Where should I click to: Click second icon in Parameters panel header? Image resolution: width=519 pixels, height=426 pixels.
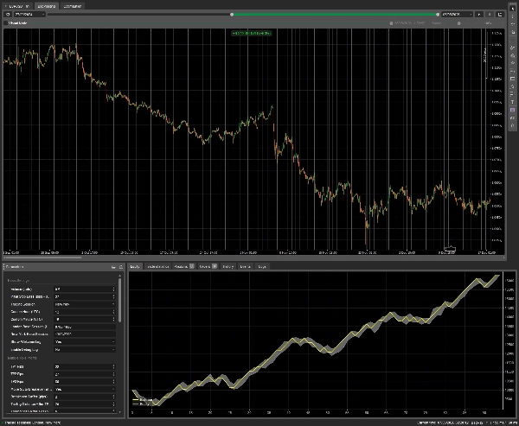pyautogui.click(x=121, y=267)
